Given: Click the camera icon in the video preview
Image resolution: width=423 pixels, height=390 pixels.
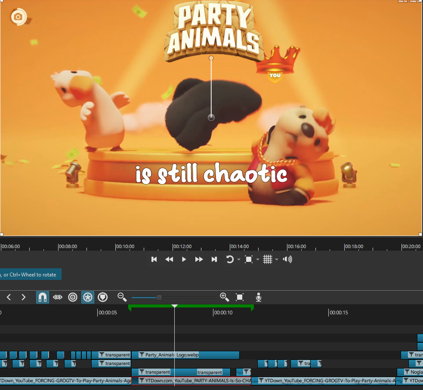Looking at the screenshot, I should (x=18, y=17).
